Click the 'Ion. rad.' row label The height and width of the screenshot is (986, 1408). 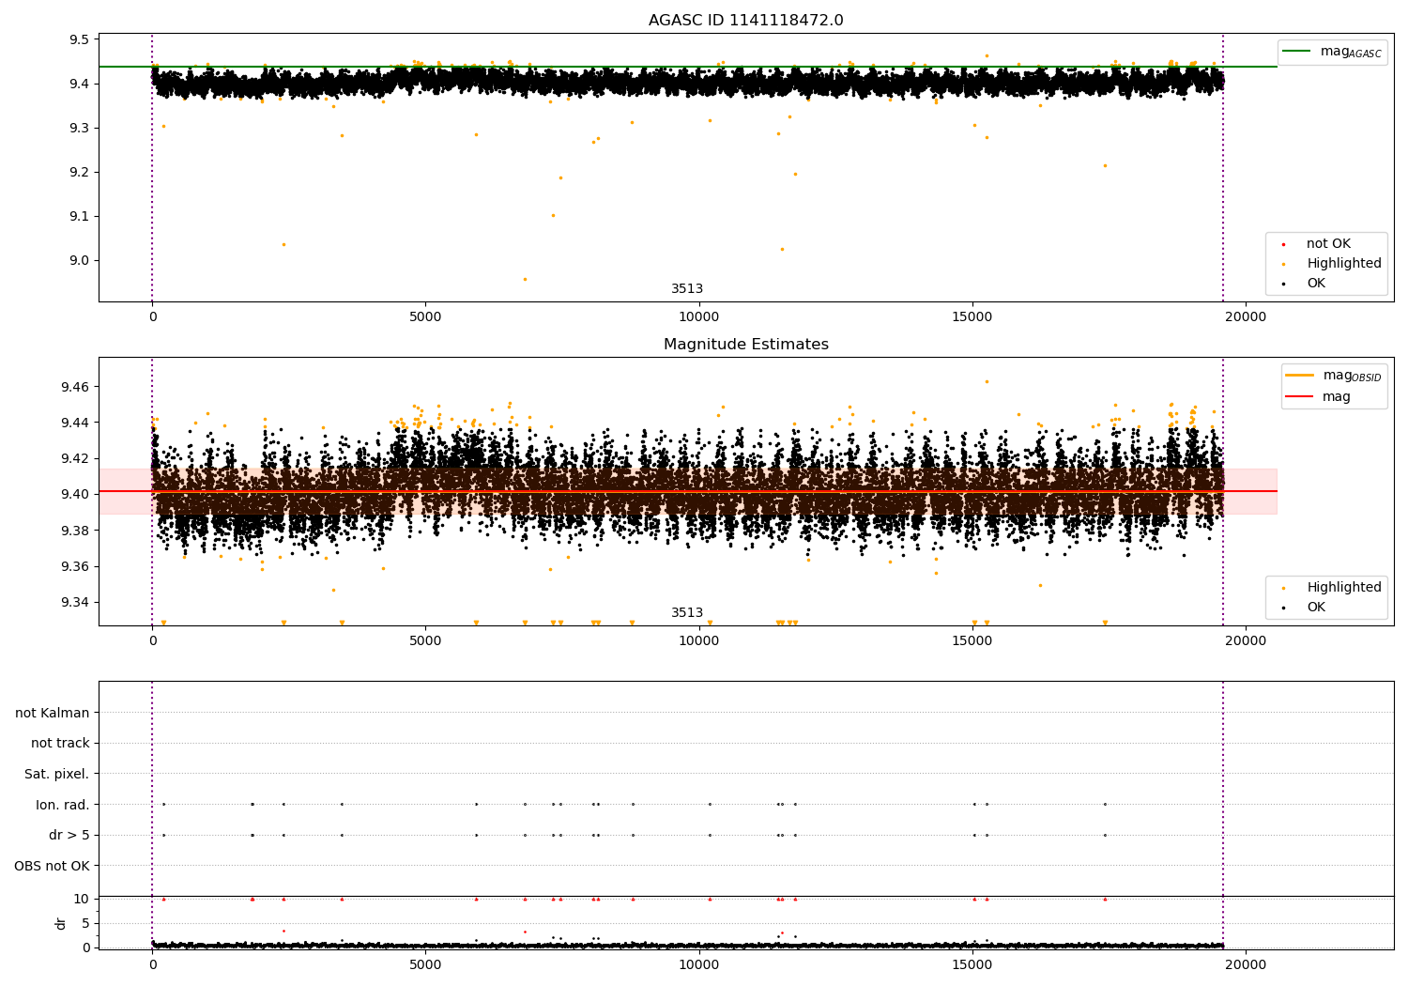[63, 805]
